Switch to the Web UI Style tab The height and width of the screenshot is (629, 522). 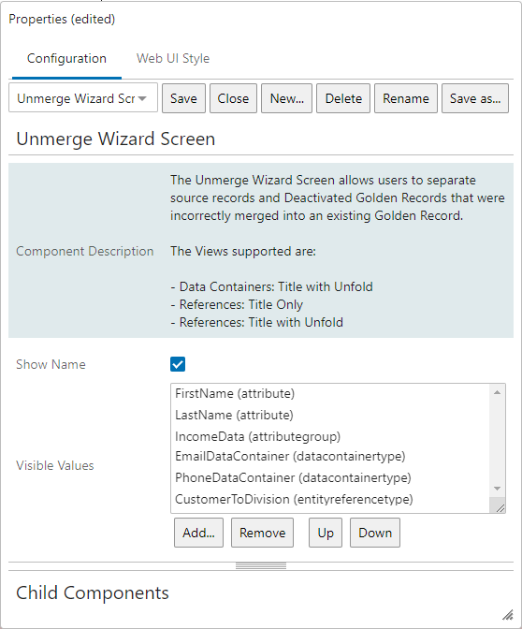173,59
